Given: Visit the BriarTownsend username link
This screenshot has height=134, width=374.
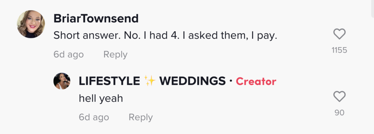Looking at the screenshot, I should (x=96, y=19).
